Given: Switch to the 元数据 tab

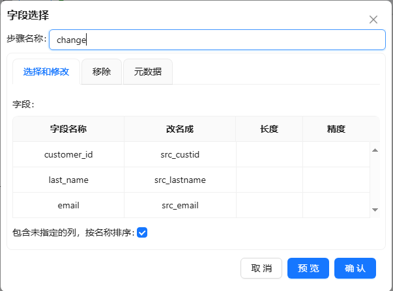Looking at the screenshot, I should [147, 72].
